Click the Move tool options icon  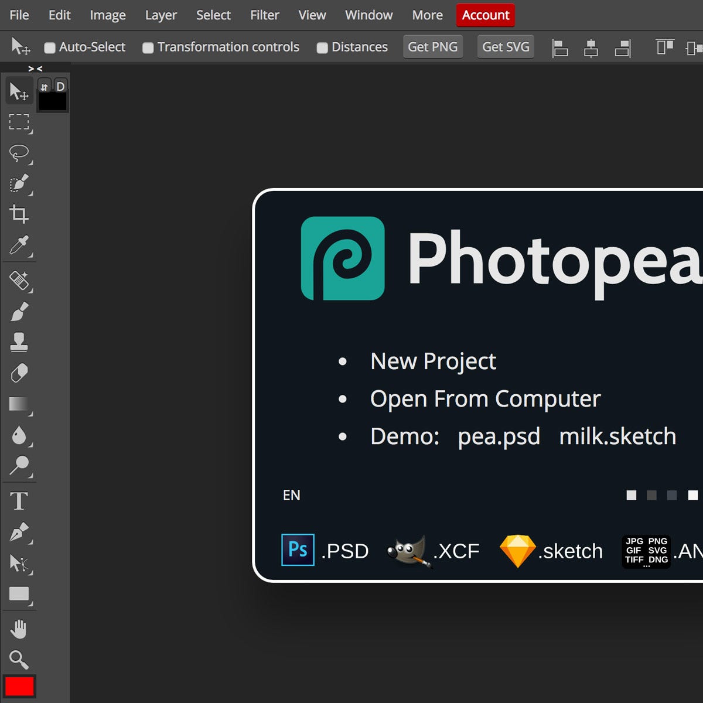click(x=21, y=47)
